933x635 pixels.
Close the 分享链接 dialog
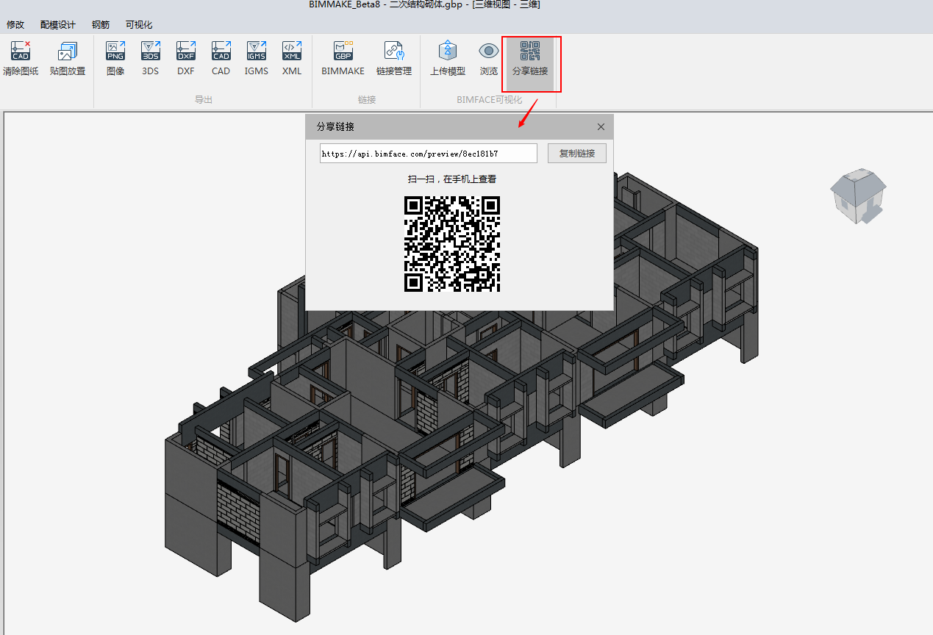[x=601, y=127]
